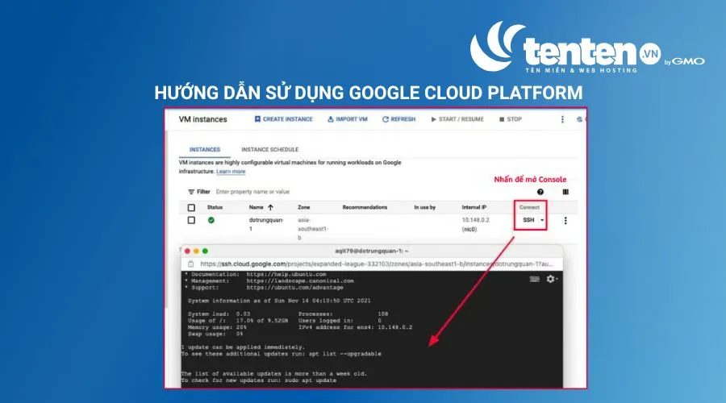Screen dimensions: 726x403
Task: Open the dotrungquan-1 row actions menu
Action: pos(565,221)
